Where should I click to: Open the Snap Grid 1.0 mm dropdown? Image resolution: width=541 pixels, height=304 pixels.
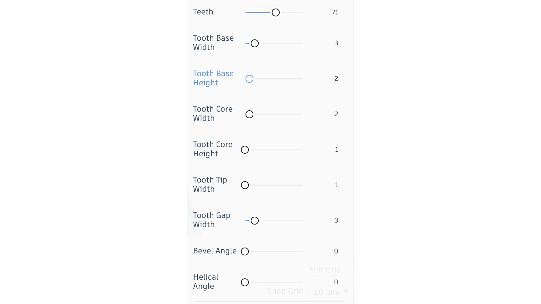(x=330, y=292)
